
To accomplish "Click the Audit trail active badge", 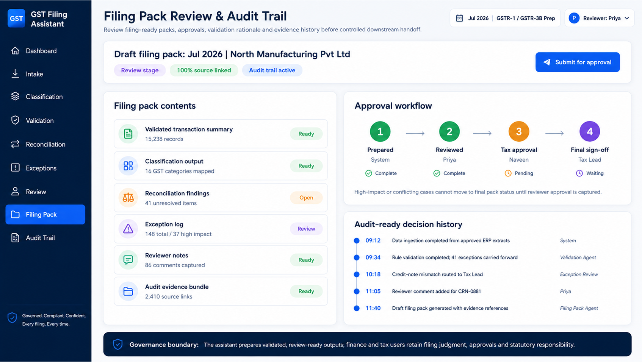I will (272, 70).
